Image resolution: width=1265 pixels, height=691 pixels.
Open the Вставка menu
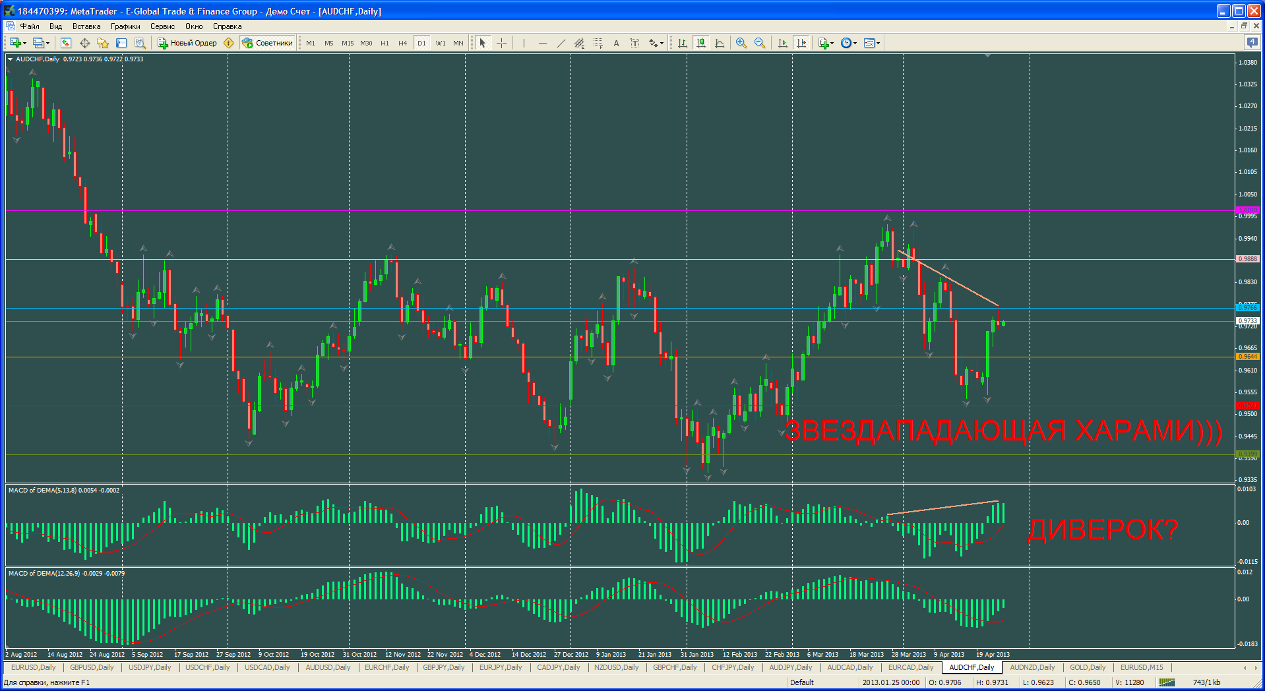pyautogui.click(x=86, y=26)
